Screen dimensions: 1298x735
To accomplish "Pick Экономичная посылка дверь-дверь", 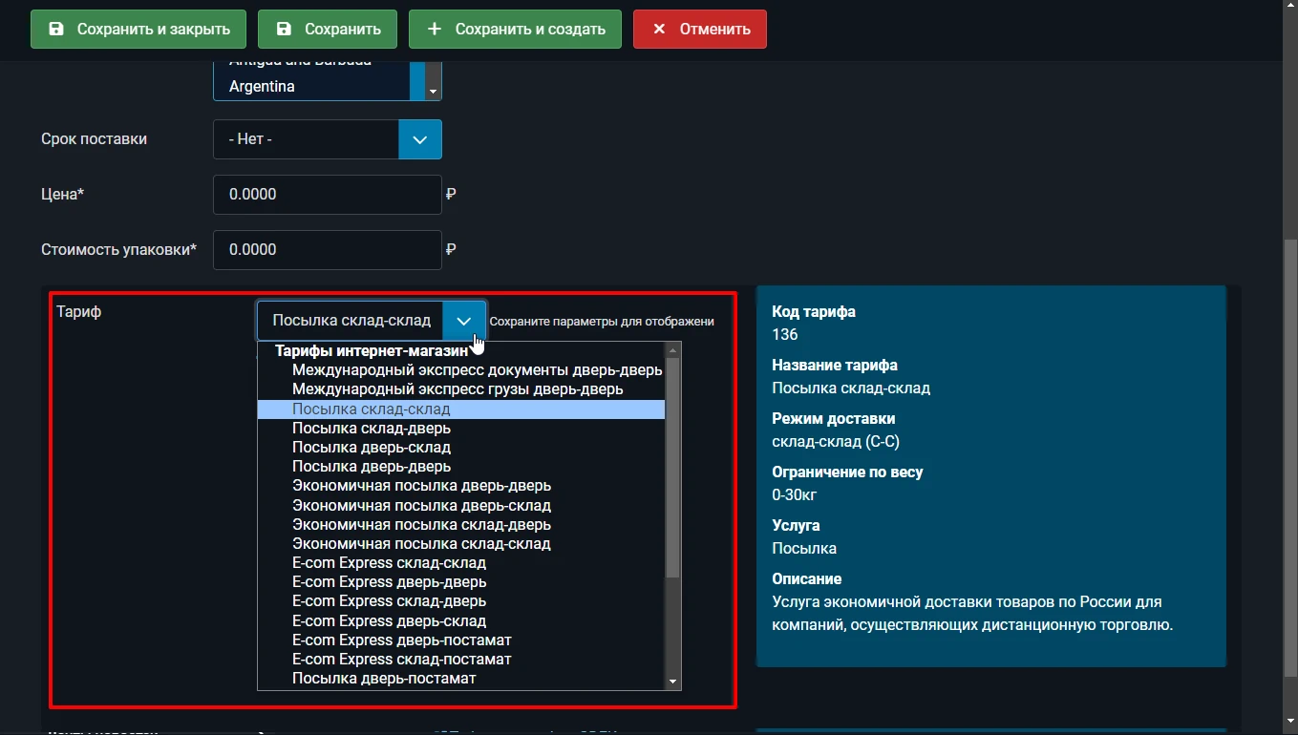I will 461,486.
